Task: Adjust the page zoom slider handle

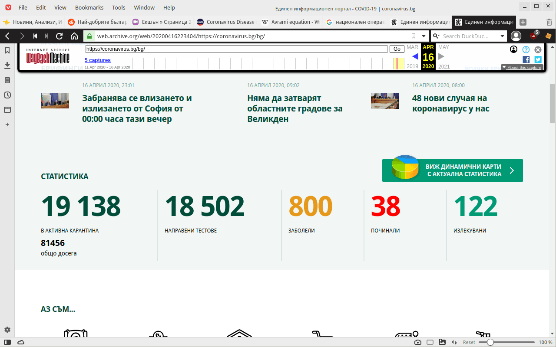Action: 490,342
